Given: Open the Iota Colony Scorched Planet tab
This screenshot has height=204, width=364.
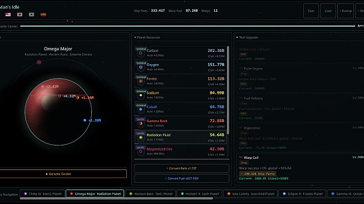Looking at the screenshot, I should pyautogui.click(x=250, y=193).
